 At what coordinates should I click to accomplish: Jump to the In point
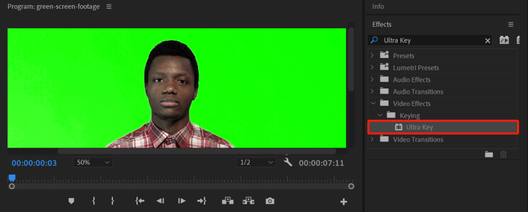click(x=139, y=201)
